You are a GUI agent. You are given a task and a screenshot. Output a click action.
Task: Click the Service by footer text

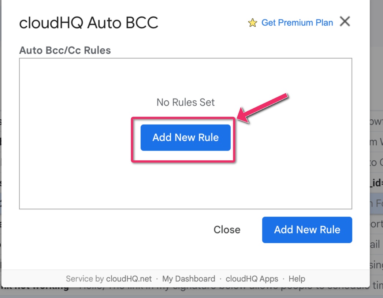(85, 279)
